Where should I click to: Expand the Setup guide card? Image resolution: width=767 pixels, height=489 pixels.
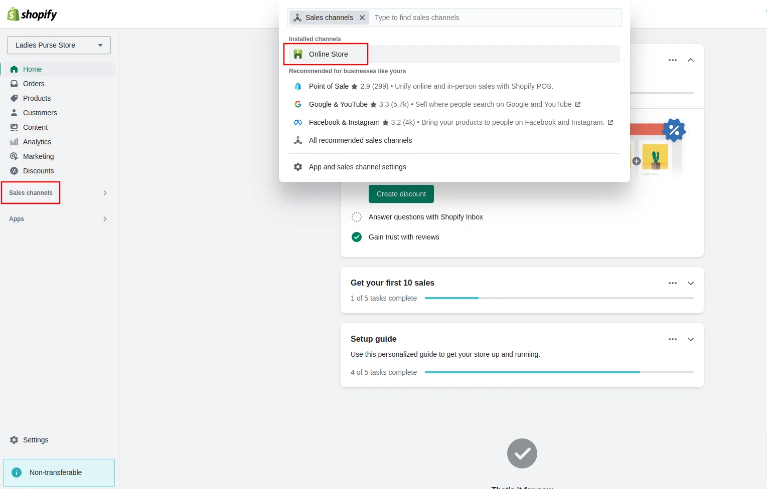click(691, 339)
